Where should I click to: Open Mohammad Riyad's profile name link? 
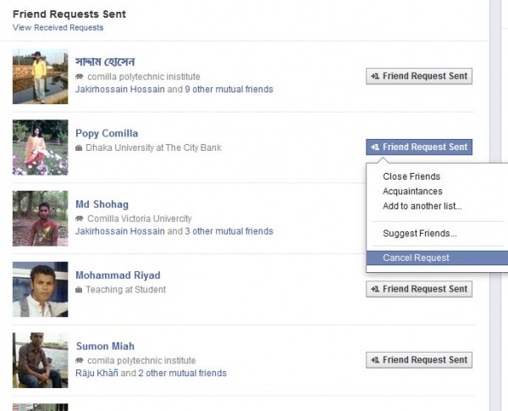tap(118, 275)
